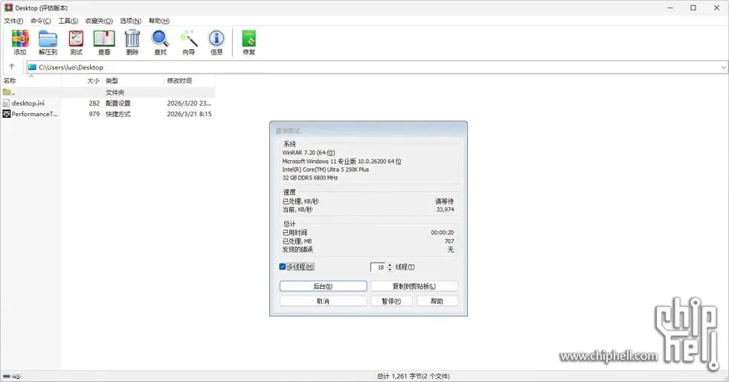The height and width of the screenshot is (382, 729).
Task: Open the Info (信息) toolbar icon
Action: pyautogui.click(x=216, y=42)
